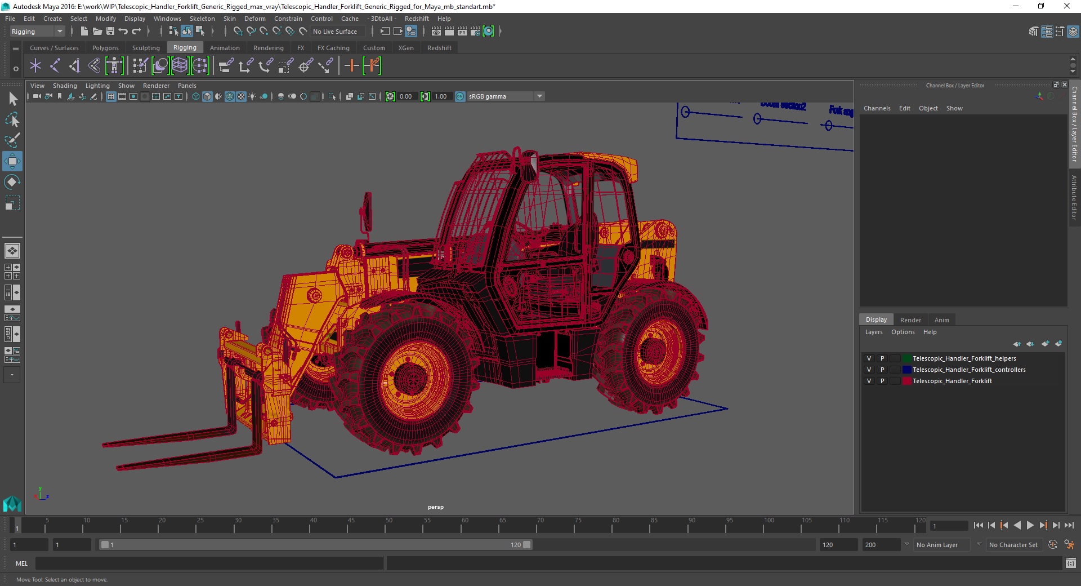This screenshot has height=586, width=1081.
Task: Click the No Live Surface field
Action: [337, 32]
